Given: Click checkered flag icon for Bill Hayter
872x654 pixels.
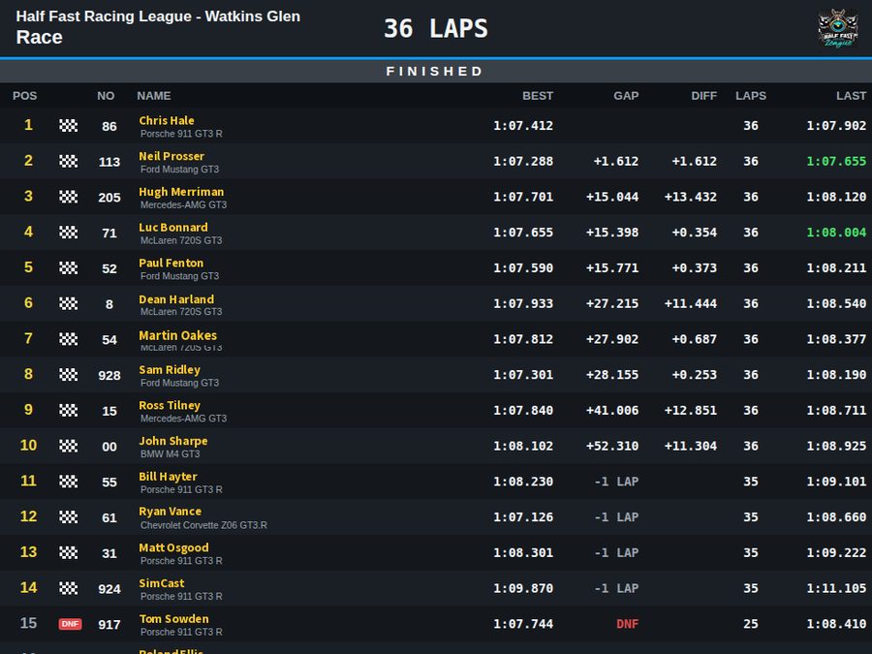Looking at the screenshot, I should pyautogui.click(x=69, y=482).
